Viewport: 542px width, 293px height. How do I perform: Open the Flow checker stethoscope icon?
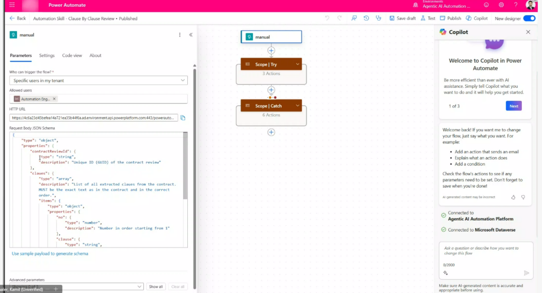(378, 19)
